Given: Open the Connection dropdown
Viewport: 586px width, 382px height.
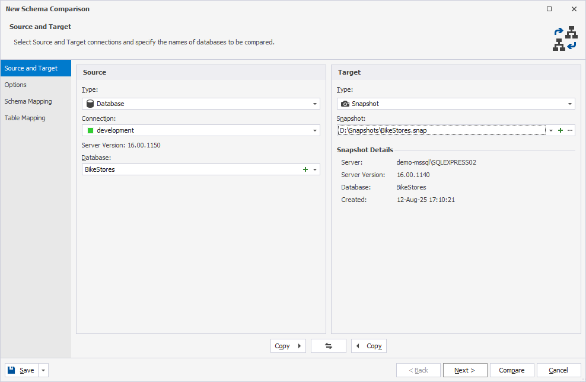Looking at the screenshot, I should click(315, 130).
